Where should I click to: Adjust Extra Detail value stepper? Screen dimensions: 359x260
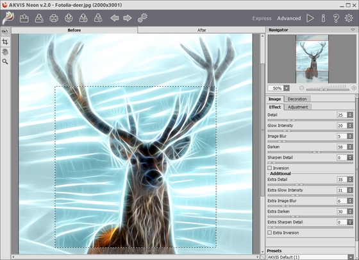coord(350,180)
